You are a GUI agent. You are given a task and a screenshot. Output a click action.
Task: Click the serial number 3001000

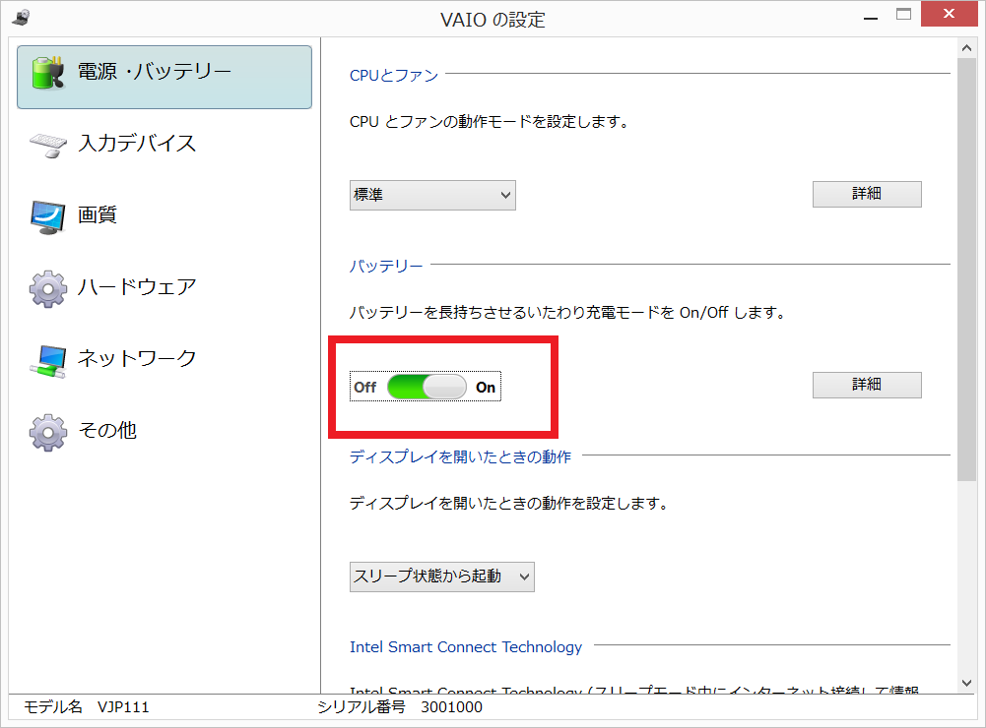point(451,707)
